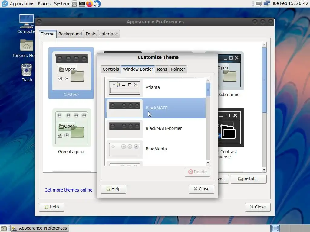The height and width of the screenshot is (232, 310).
Task: Switch to the Window Border tab
Action: (x=138, y=69)
